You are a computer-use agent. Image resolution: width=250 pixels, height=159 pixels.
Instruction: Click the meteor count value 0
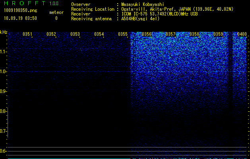(x=56, y=18)
